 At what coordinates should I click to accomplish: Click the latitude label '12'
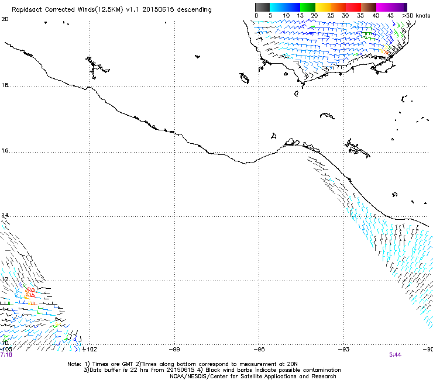pyautogui.click(x=5, y=279)
